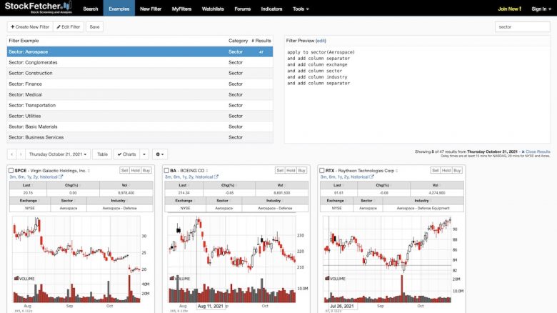This screenshot has height=313, width=557.
Task: Select Sector: Business Services filter row
Action: coord(140,137)
